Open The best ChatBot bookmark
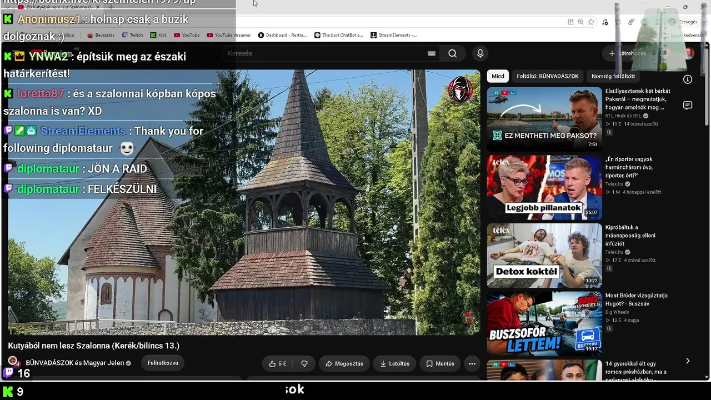Screen dimensions: 711x400 tap(339, 35)
